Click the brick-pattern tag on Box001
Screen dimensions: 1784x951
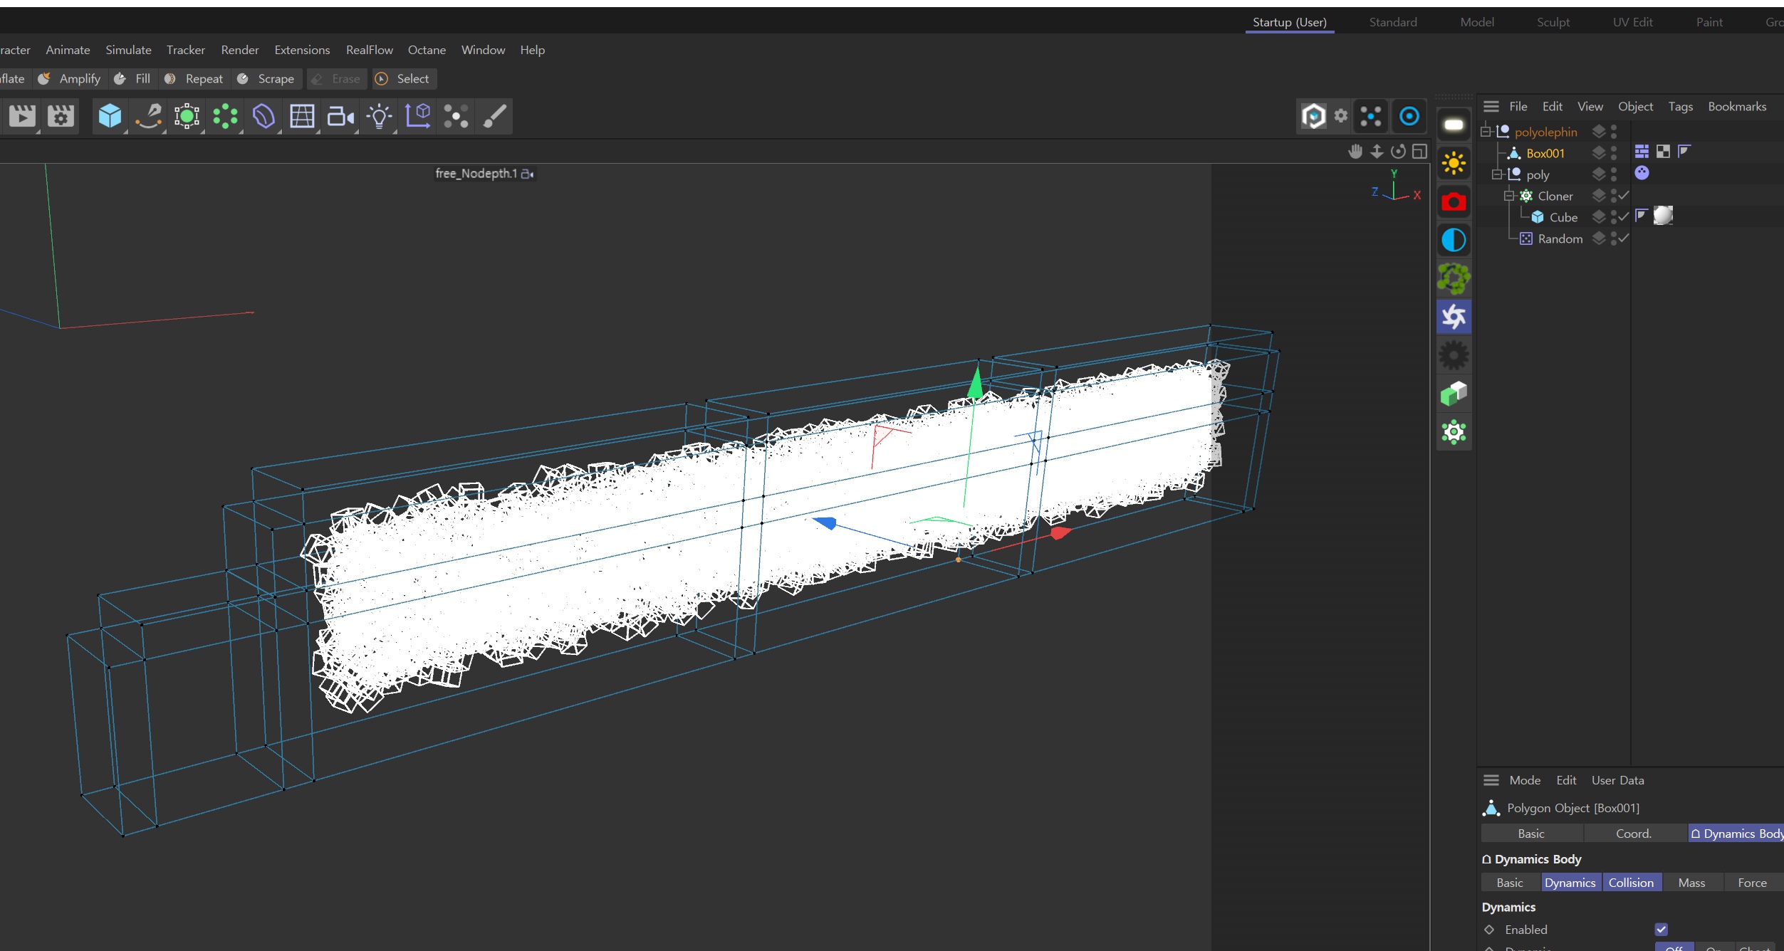tap(1642, 151)
